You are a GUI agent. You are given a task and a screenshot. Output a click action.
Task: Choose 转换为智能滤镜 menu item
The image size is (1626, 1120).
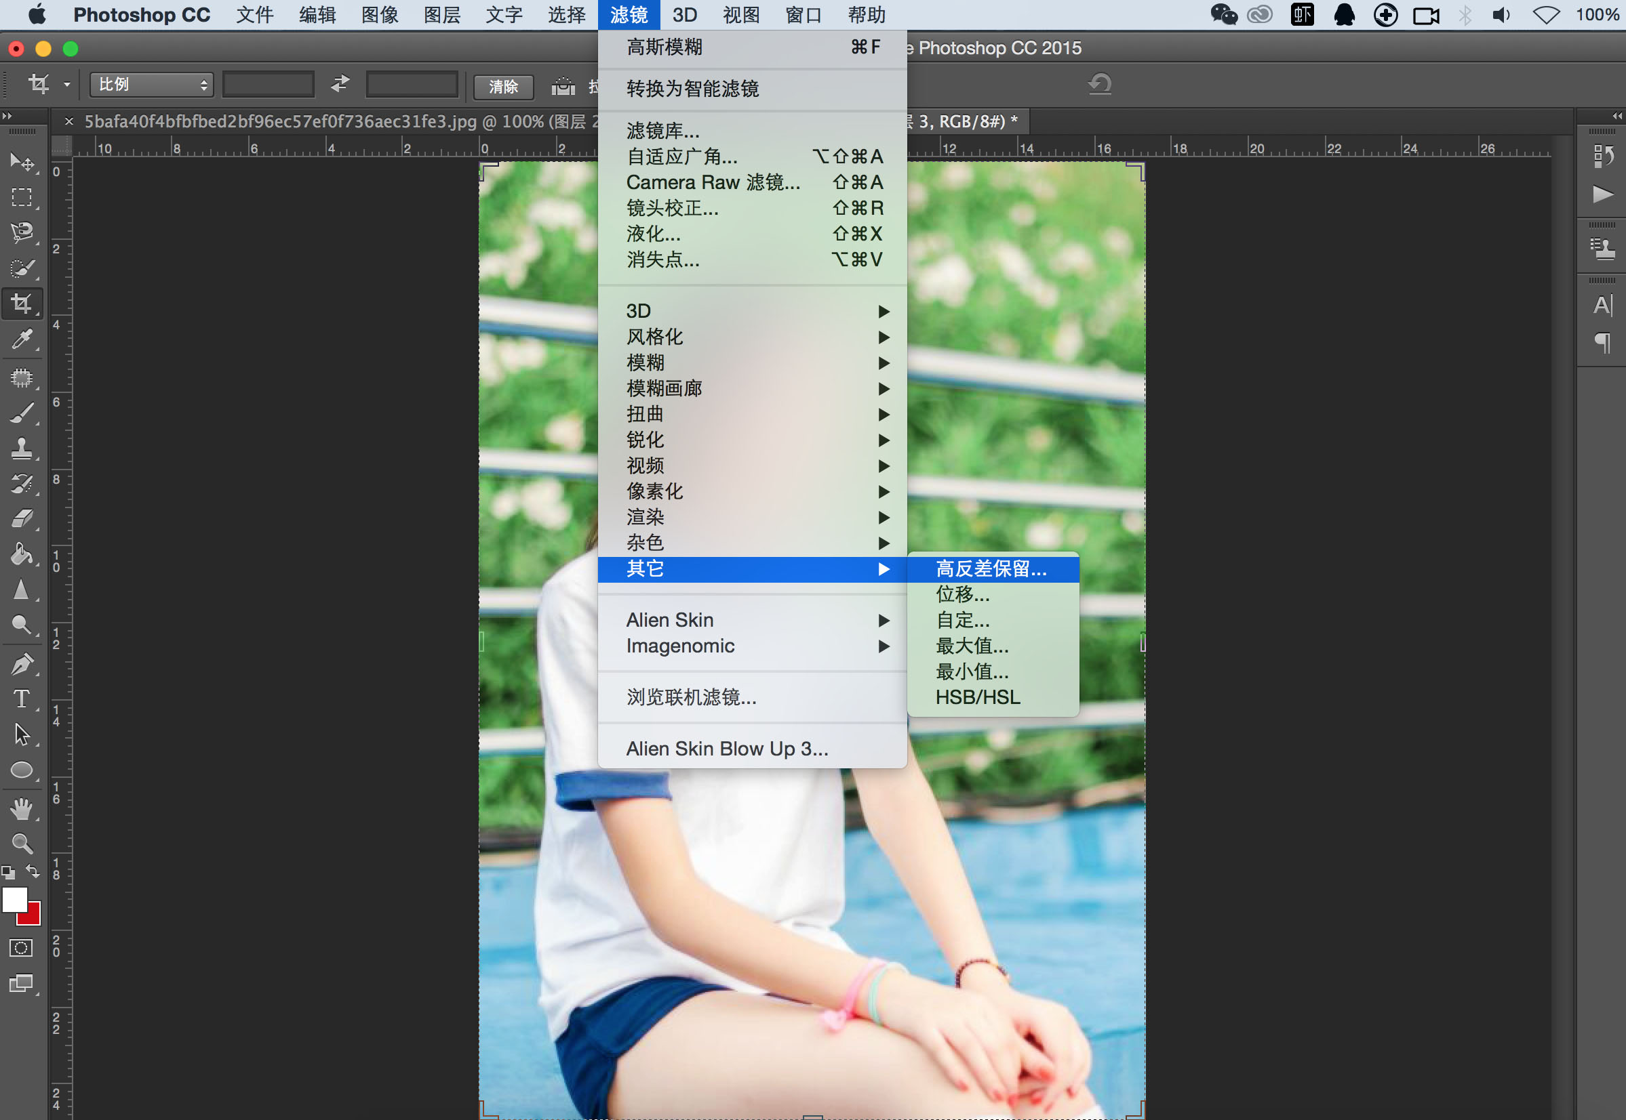(752, 88)
